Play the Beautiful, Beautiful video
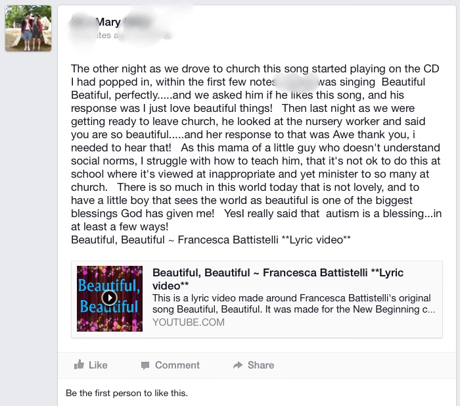 tap(110, 298)
